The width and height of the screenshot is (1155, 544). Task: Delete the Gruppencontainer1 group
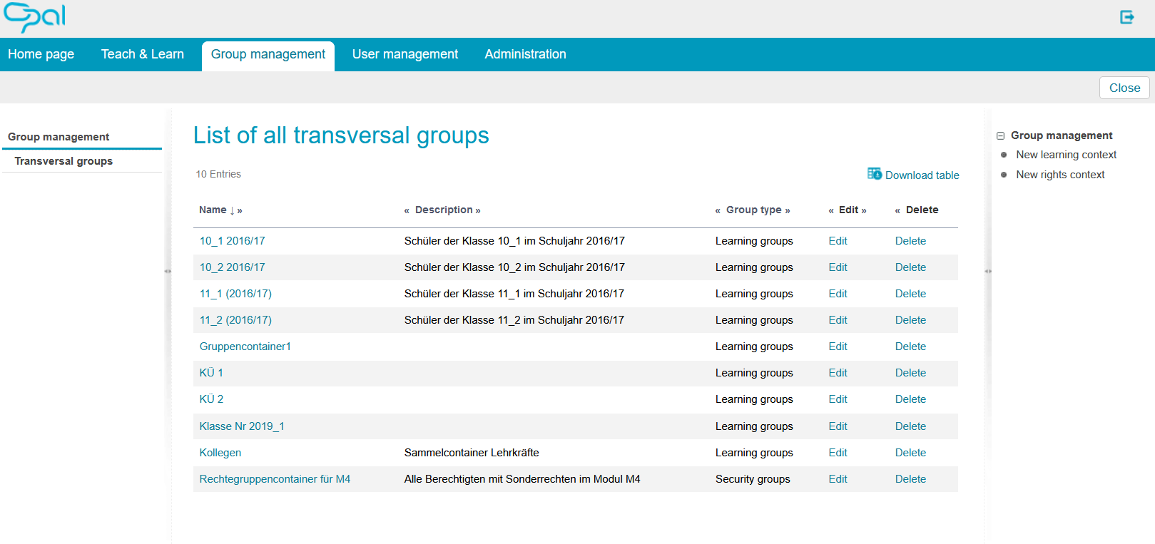(910, 347)
